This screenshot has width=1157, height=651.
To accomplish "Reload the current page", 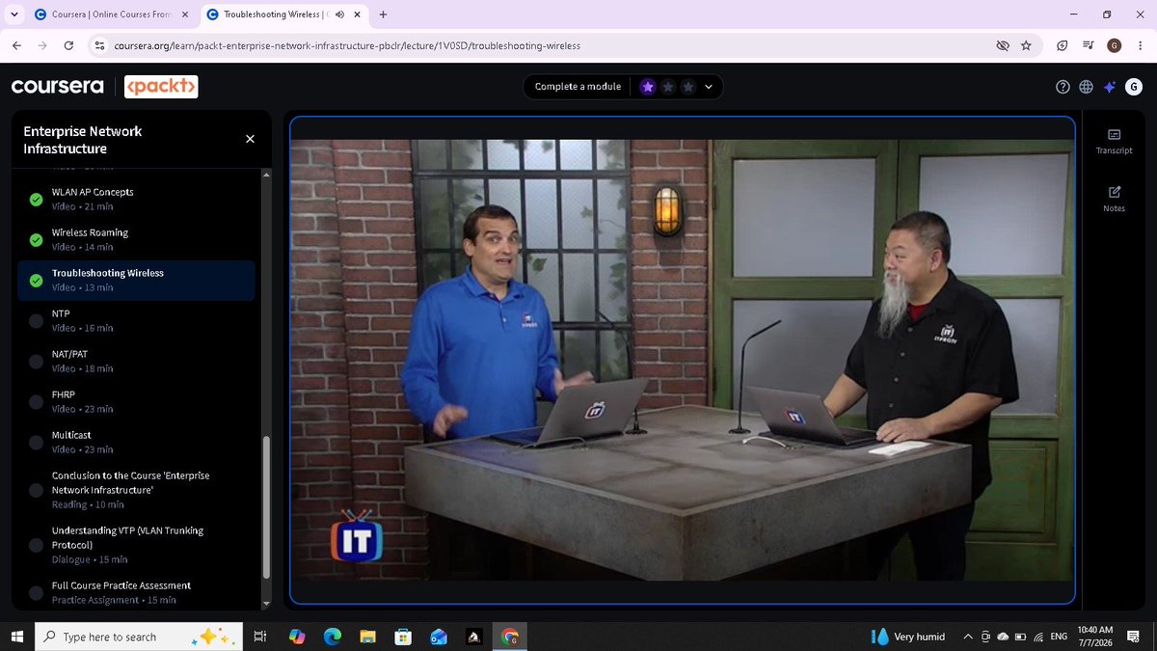I will coord(68,45).
